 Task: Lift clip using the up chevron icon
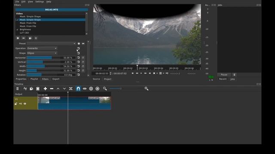tap(58, 89)
